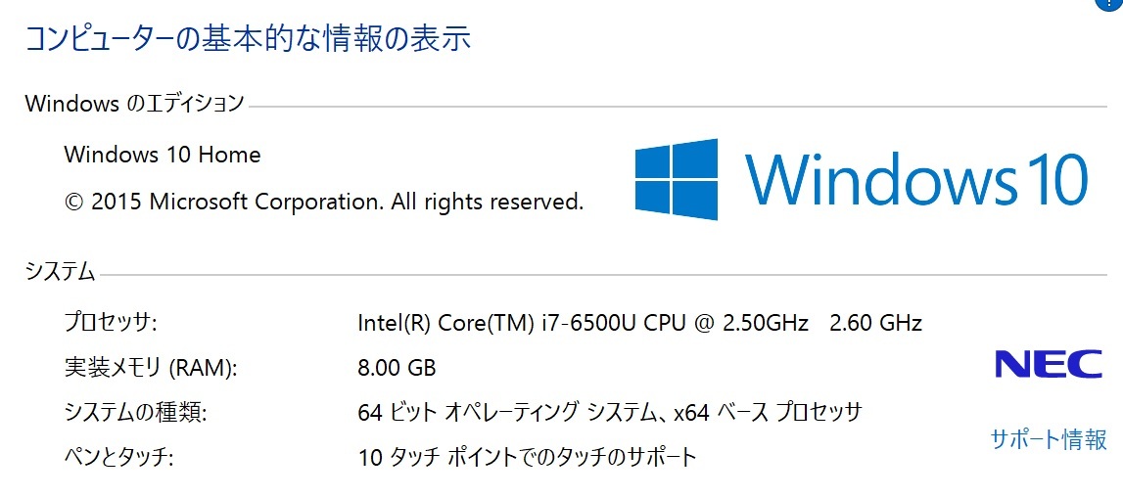1123x498 pixels.
Task: Click the システム section heading
Action: [60, 271]
